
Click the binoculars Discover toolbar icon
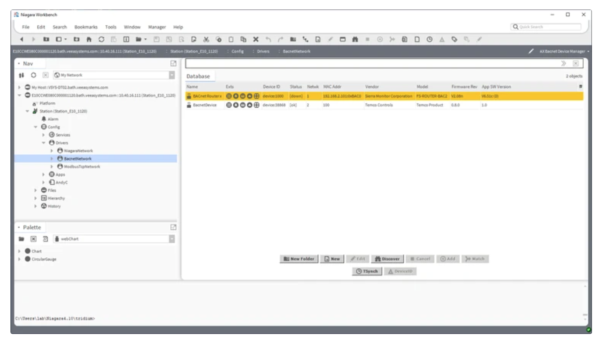[x=356, y=39]
